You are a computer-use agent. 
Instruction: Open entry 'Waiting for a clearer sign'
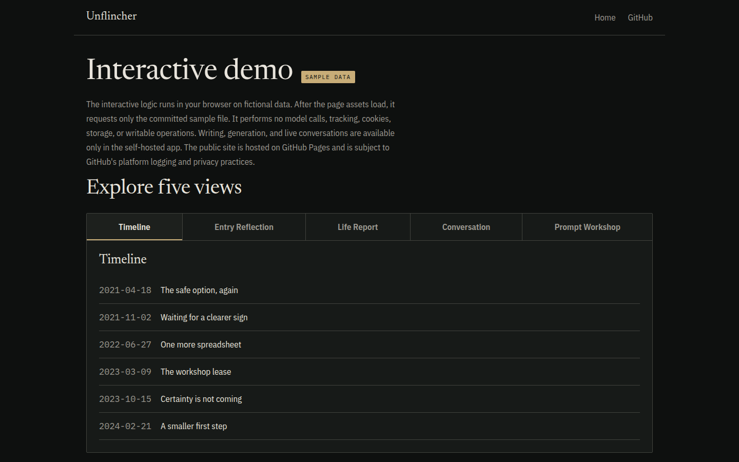369,317
